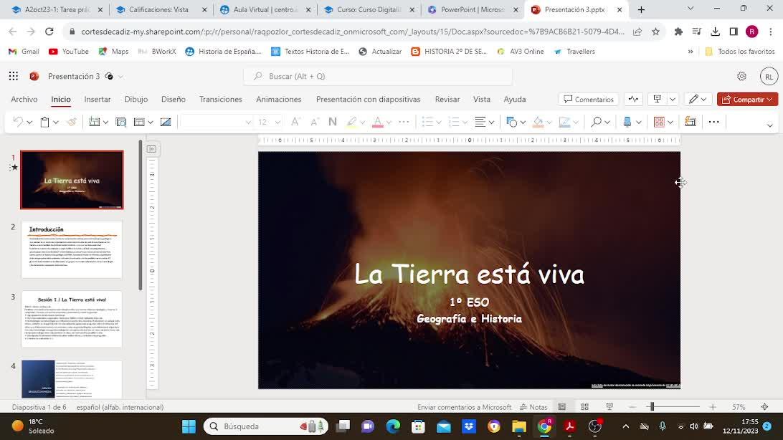Open the Animaciones tab

[279, 100]
